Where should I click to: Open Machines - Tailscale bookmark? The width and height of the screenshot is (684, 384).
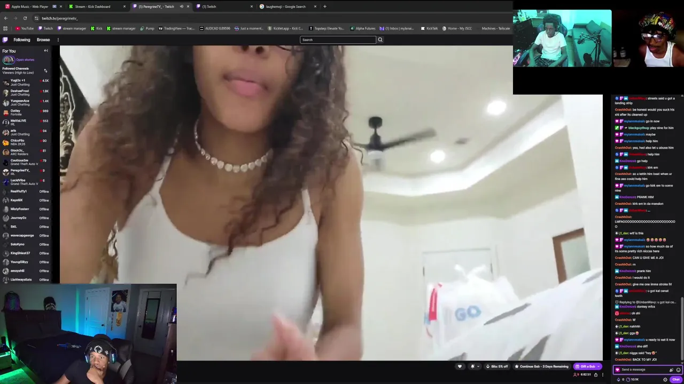495,28
